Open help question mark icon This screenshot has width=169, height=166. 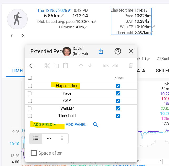pos(118,51)
